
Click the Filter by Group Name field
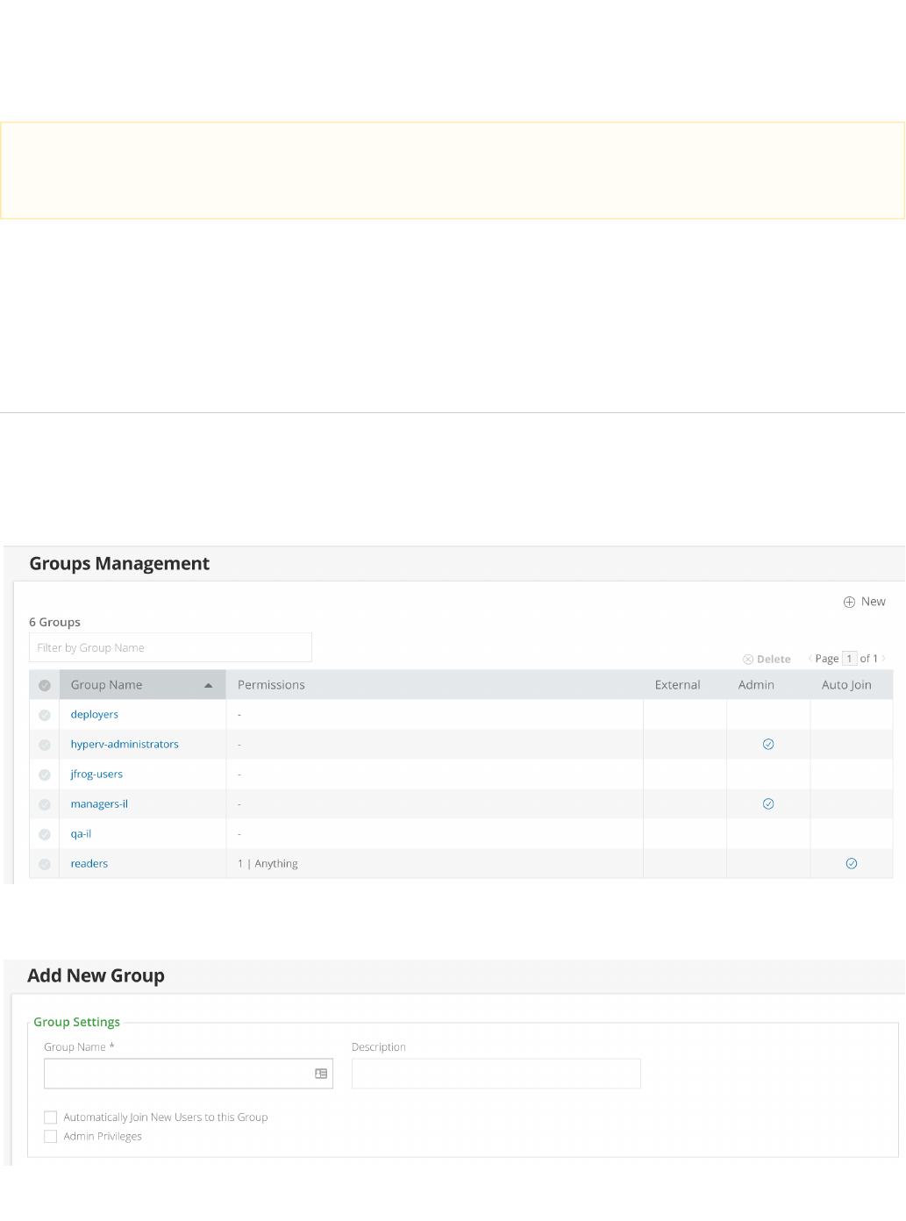point(170,648)
